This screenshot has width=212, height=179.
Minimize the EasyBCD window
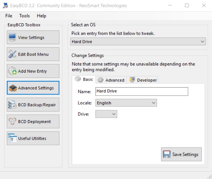(170, 5)
